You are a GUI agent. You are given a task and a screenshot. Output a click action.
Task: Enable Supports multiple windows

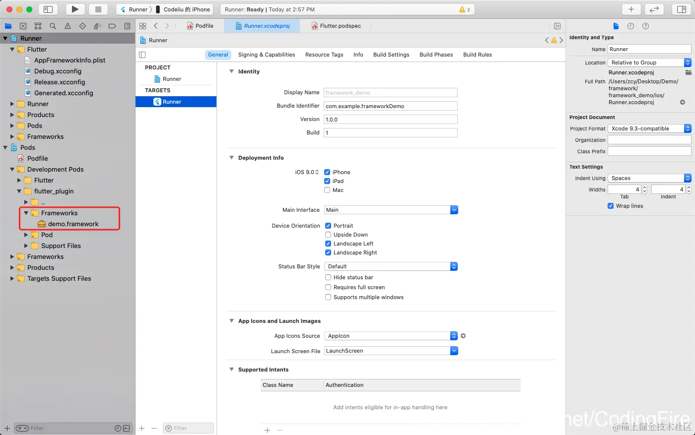(x=328, y=297)
